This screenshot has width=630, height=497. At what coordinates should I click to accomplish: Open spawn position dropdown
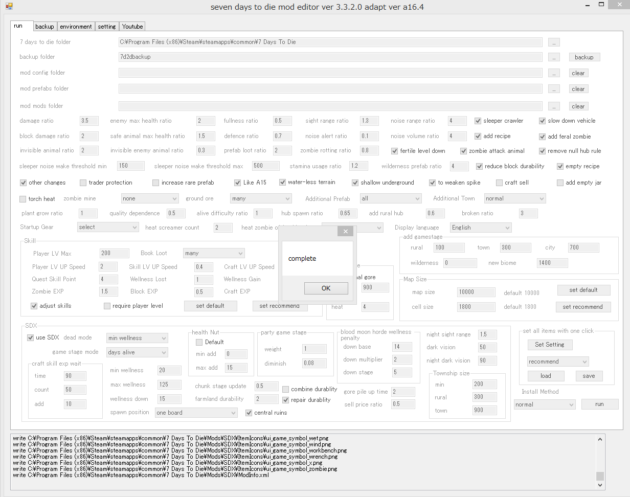coord(196,413)
